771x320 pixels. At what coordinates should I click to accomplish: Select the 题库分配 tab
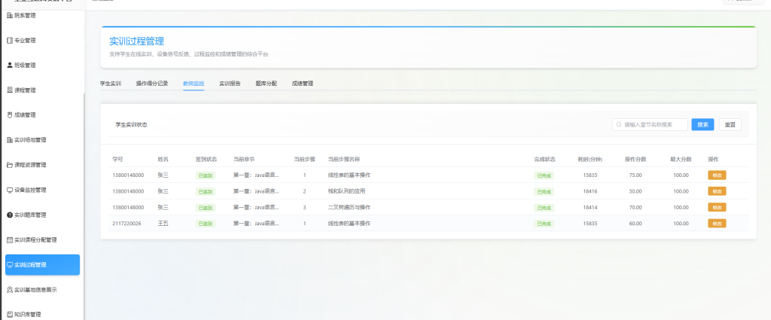tap(266, 84)
